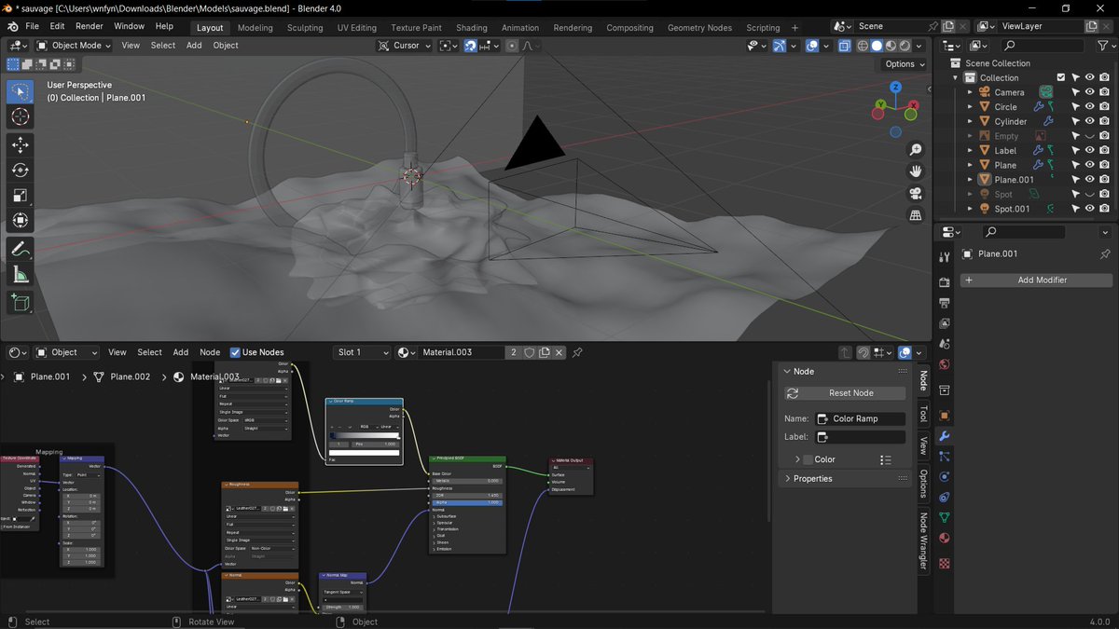Uncheck Collection exclude-from-view-layer checkbox
The image size is (1119, 629).
click(x=1060, y=77)
